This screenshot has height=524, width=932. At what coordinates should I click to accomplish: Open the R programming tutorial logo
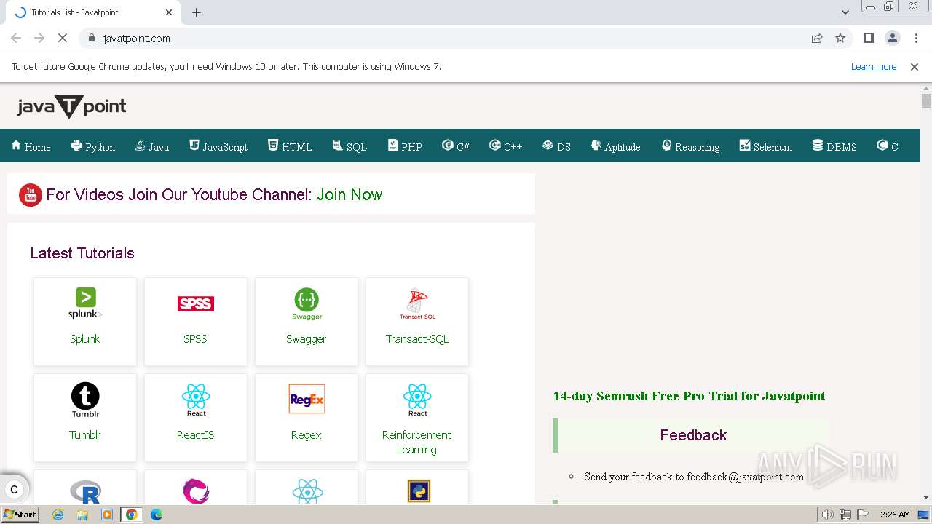(85, 491)
